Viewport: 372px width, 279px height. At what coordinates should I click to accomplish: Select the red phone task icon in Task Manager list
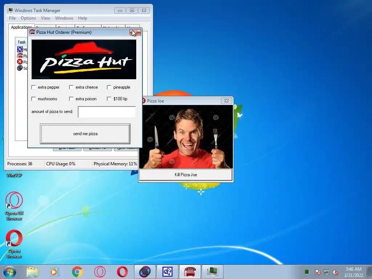pyautogui.click(x=20, y=56)
